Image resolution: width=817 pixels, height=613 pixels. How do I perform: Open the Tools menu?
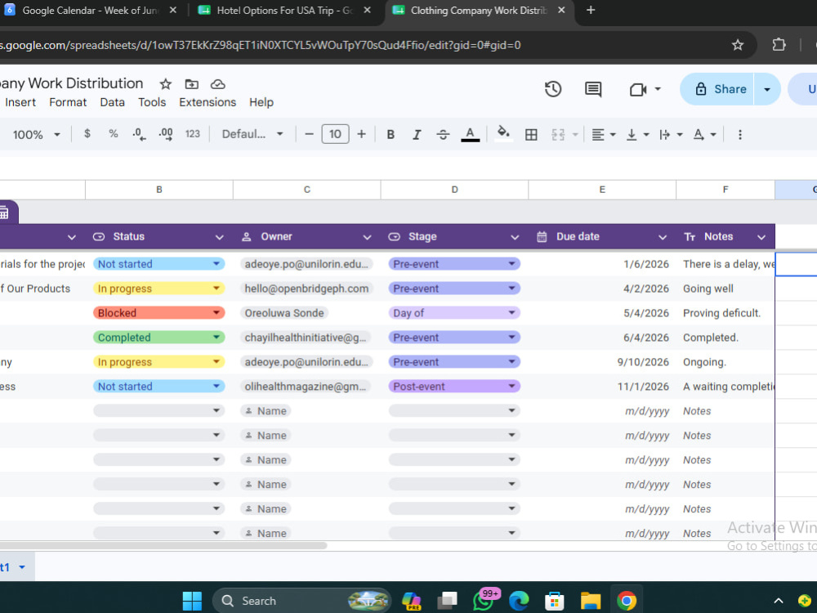152,102
